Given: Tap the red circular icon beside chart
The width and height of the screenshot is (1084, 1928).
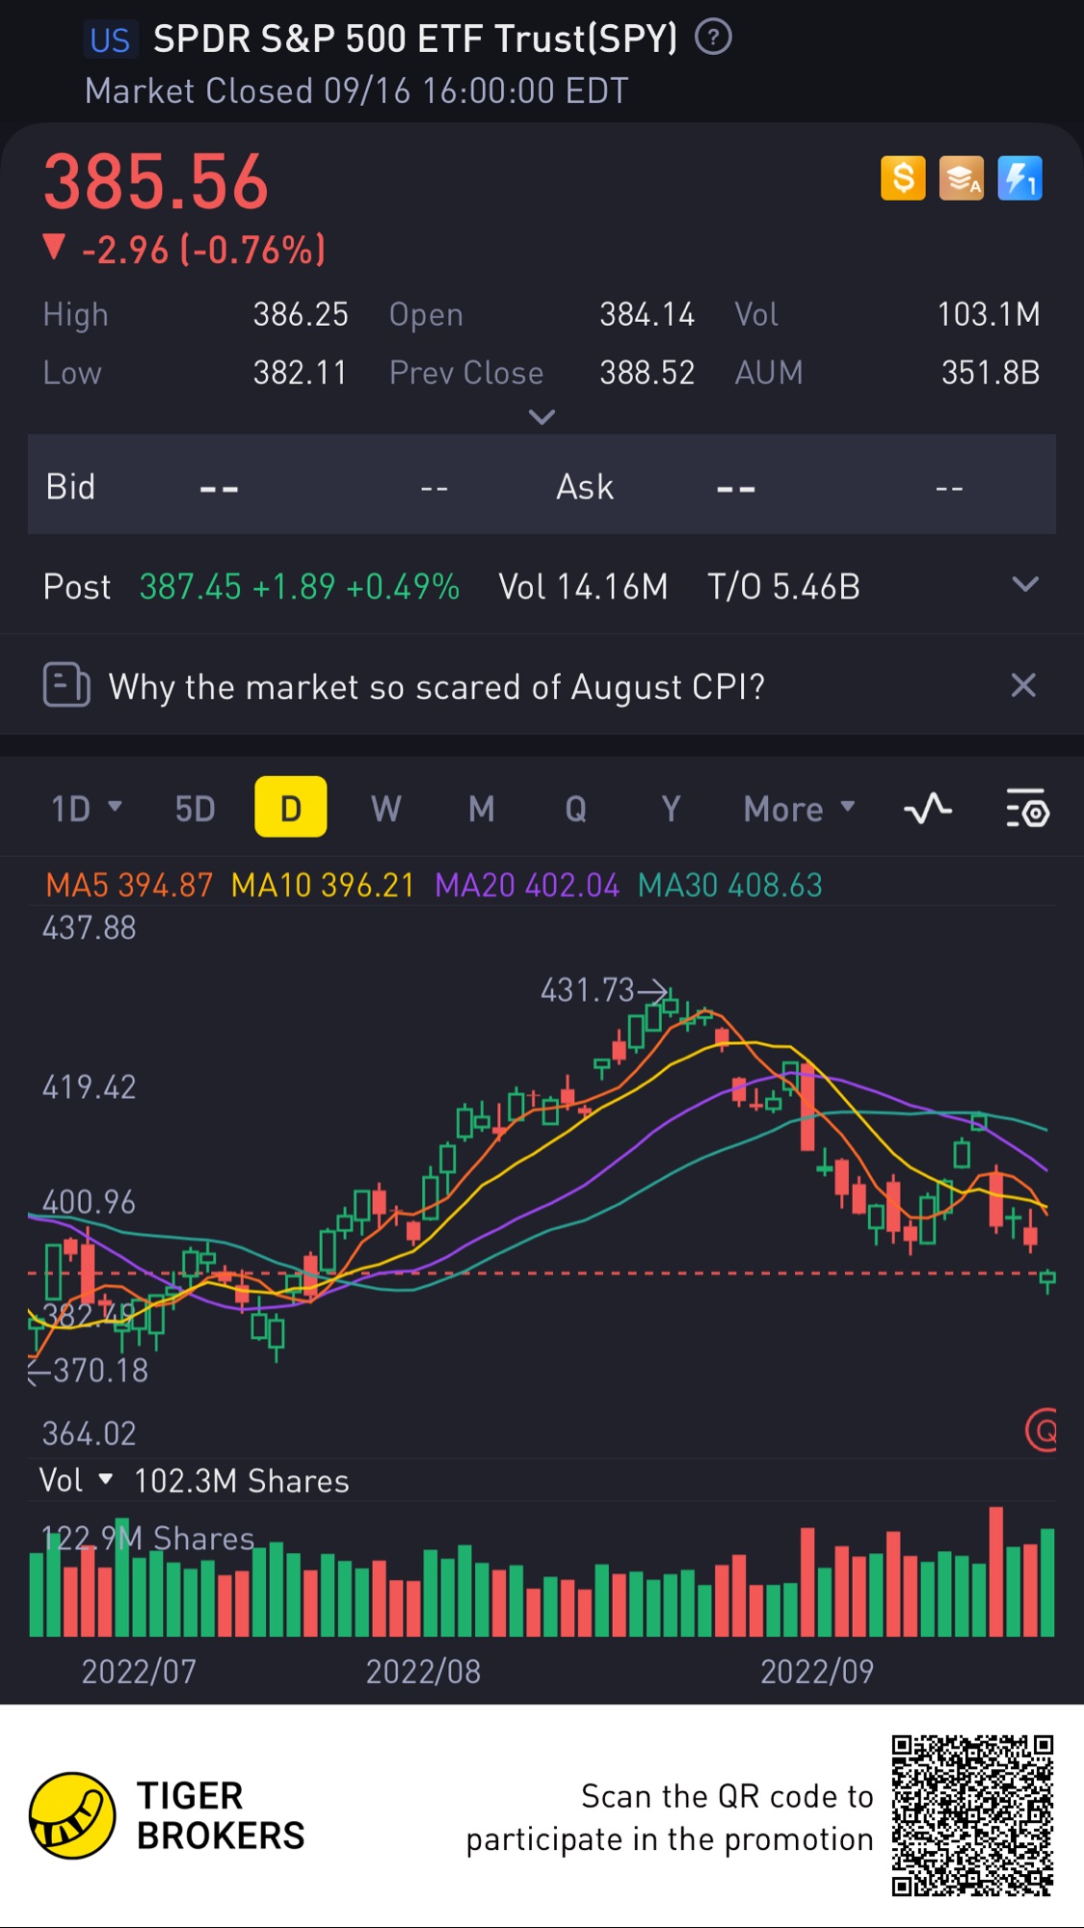Looking at the screenshot, I should click(1042, 1430).
